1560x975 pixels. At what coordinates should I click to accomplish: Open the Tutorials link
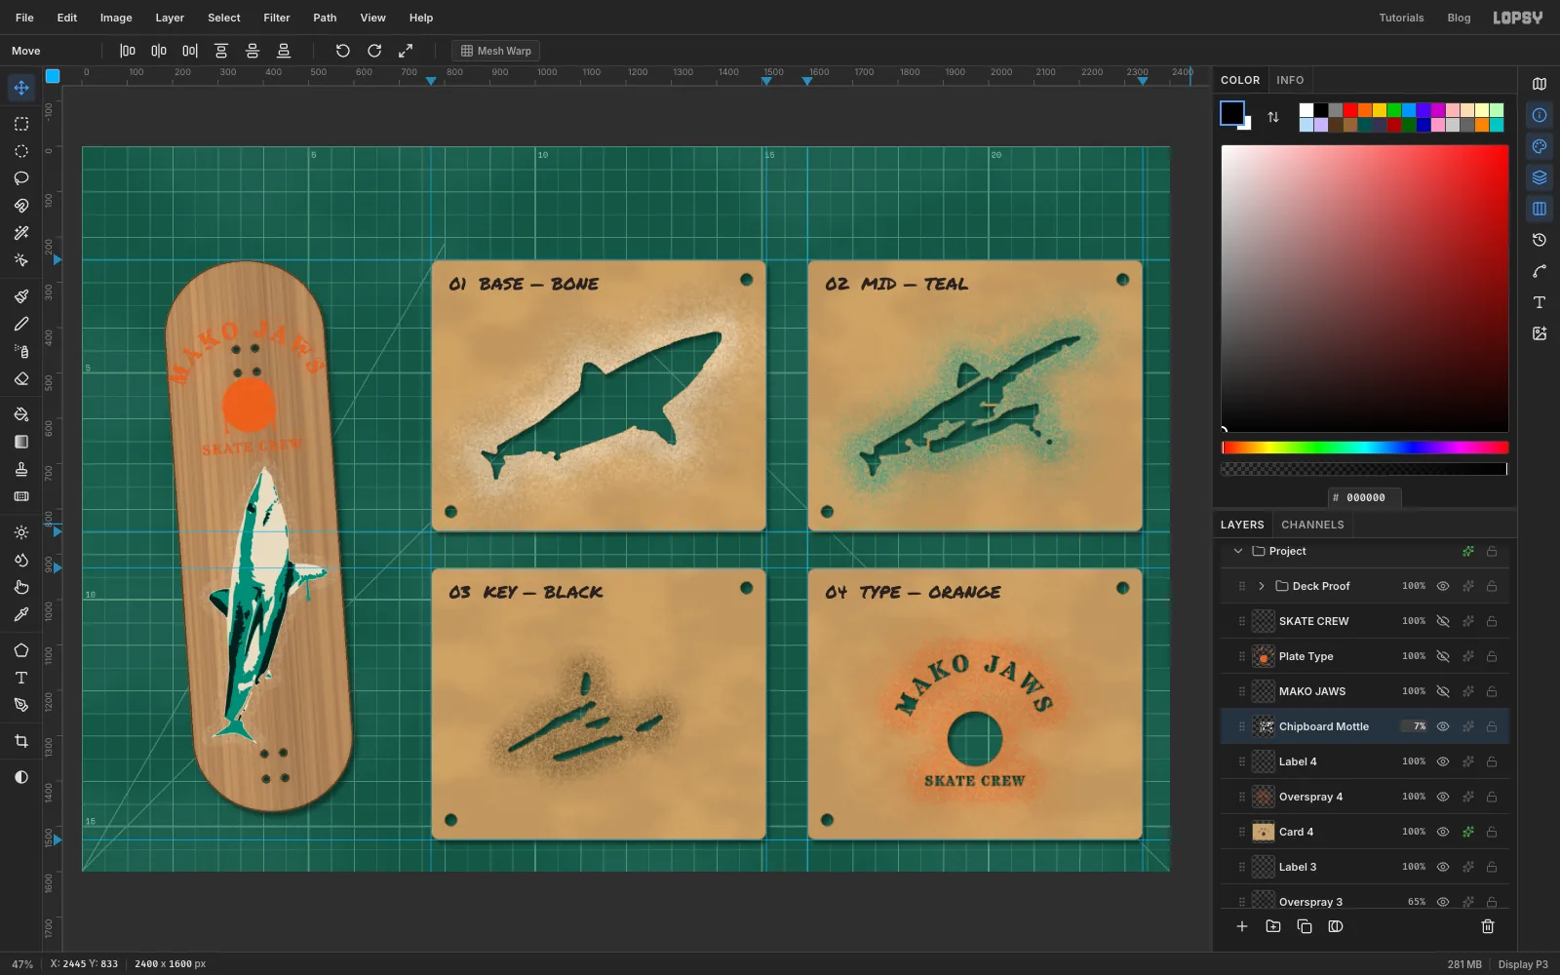(1401, 18)
